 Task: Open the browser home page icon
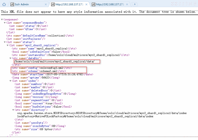[4, 4]
